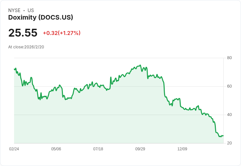Click the lowest point of the price line
The width and height of the screenshot is (241, 166).
(221, 137)
